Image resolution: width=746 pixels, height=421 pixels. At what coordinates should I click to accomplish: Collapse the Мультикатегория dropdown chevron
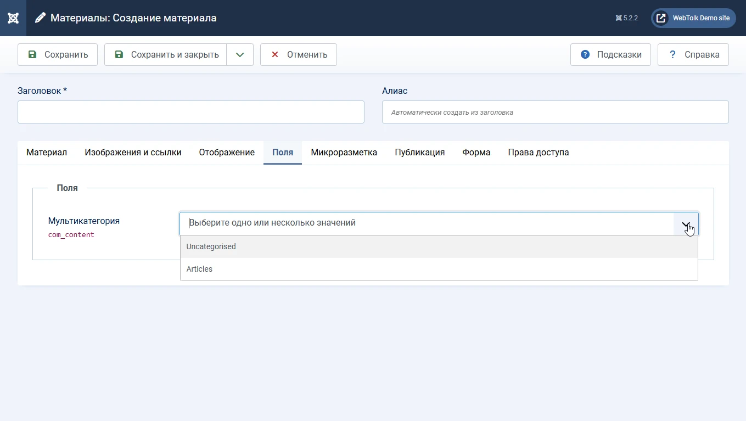(686, 224)
